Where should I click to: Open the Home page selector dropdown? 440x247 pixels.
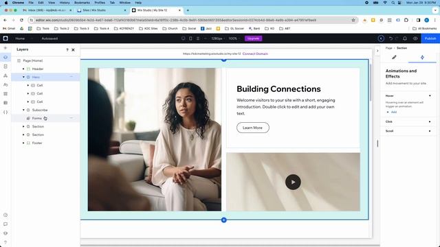click(x=23, y=38)
